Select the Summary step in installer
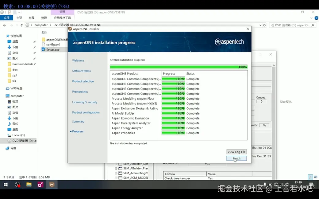This screenshot has height=199, width=319. point(78,122)
